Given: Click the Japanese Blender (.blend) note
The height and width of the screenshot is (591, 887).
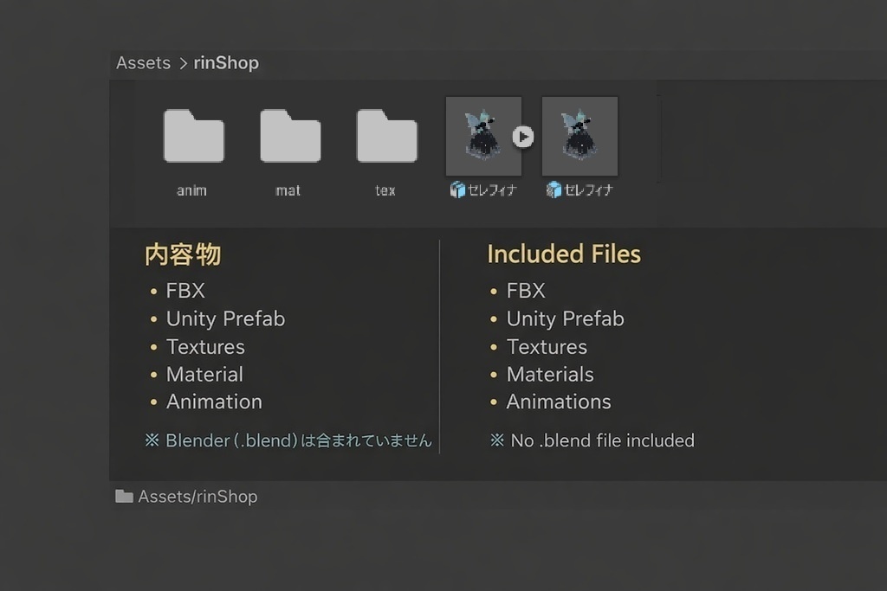Looking at the screenshot, I should click(x=288, y=440).
